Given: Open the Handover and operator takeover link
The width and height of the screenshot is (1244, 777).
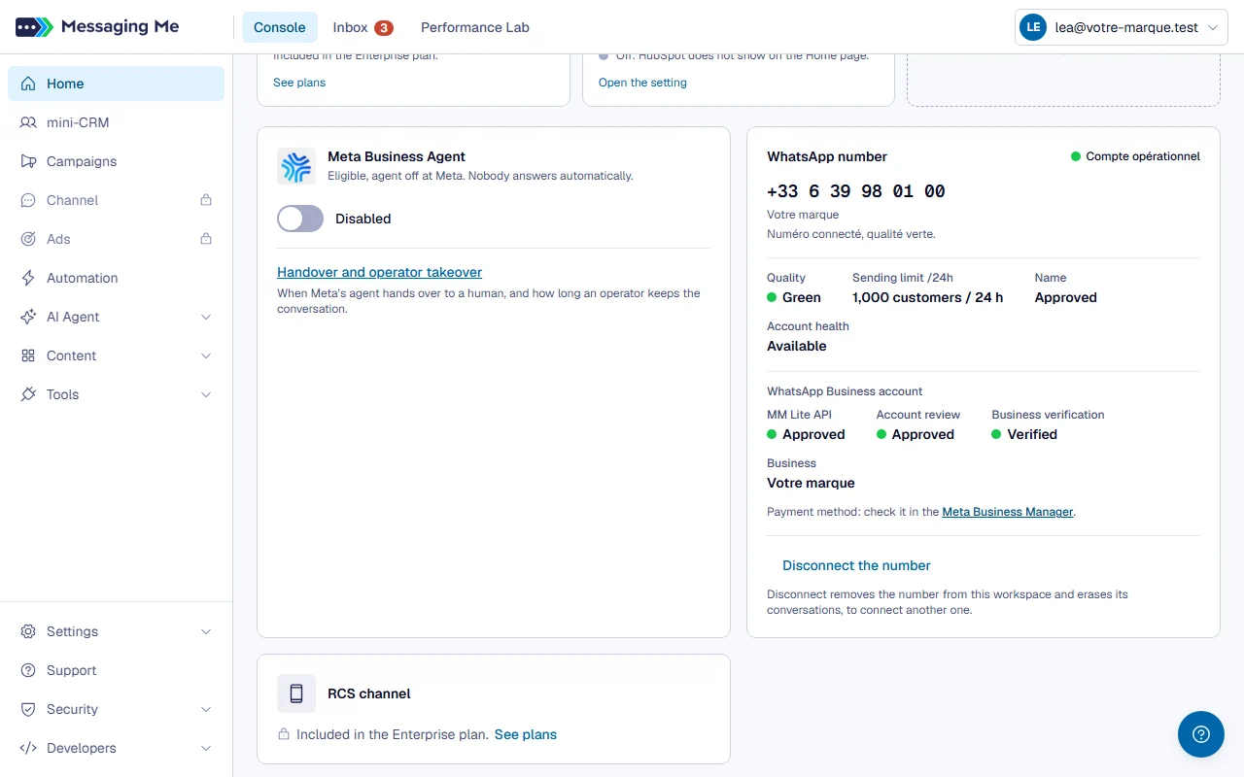Looking at the screenshot, I should 380,272.
